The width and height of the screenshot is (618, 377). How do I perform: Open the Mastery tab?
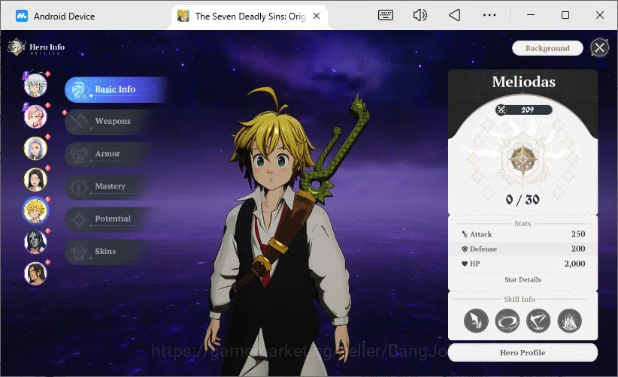111,186
